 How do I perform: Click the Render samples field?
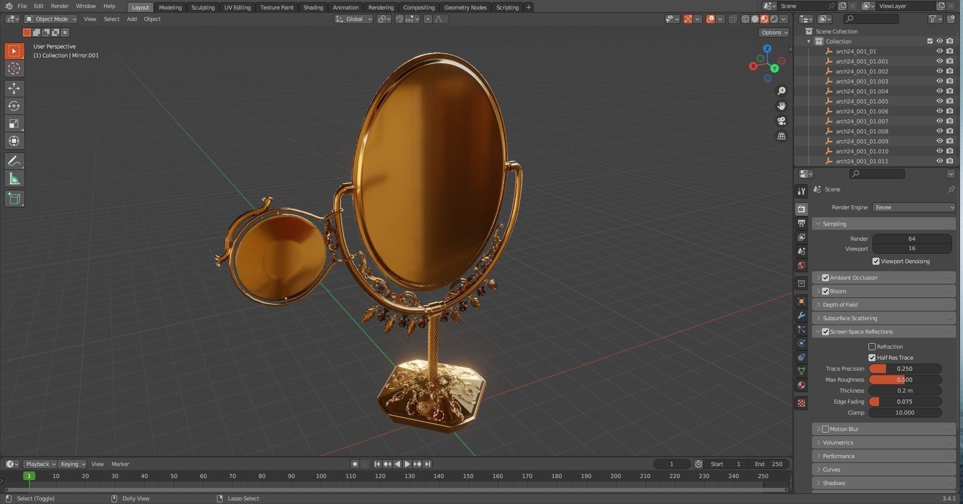pyautogui.click(x=911, y=239)
